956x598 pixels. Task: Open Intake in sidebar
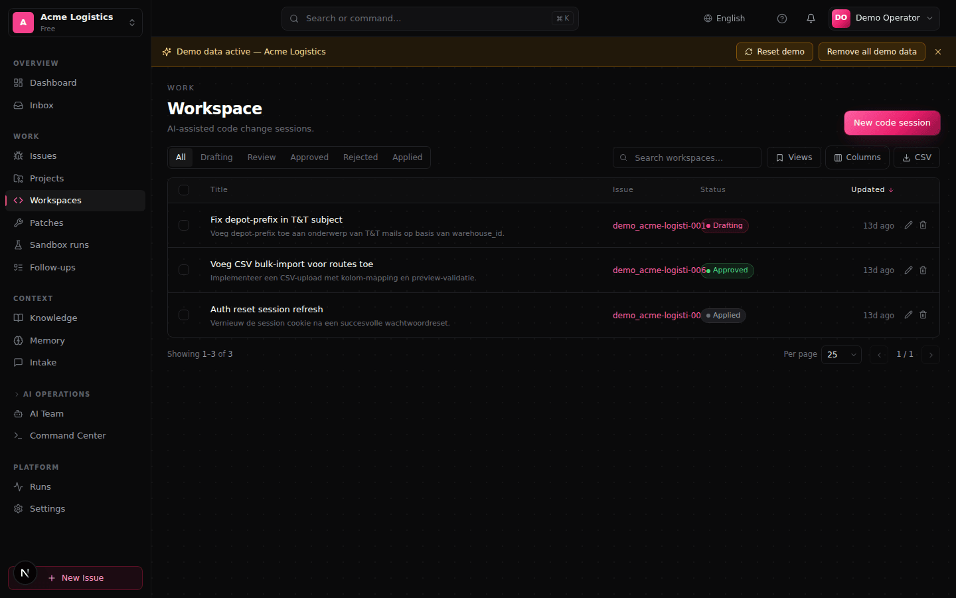[75, 363]
